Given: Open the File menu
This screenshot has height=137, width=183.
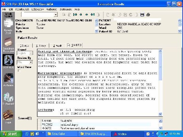Looking at the screenshot, I should pyautogui.click(x=4, y=9).
